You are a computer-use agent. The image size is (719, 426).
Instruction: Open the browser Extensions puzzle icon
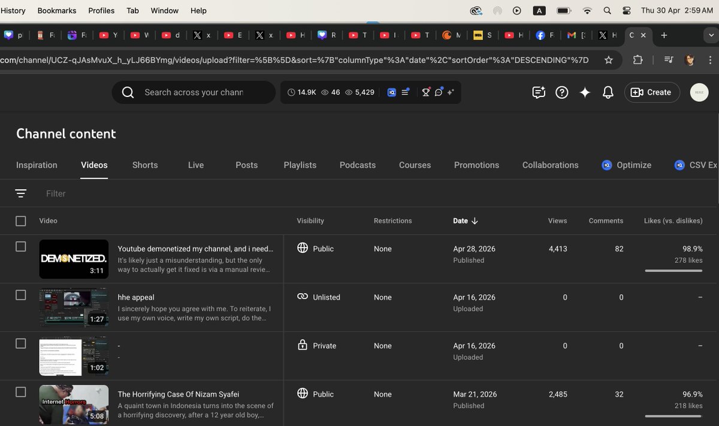click(638, 60)
